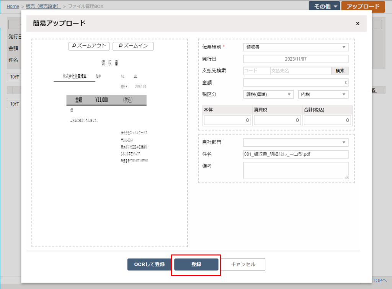Click the 支払先検索 コード input field
The height and width of the screenshot is (289, 392).
click(257, 71)
